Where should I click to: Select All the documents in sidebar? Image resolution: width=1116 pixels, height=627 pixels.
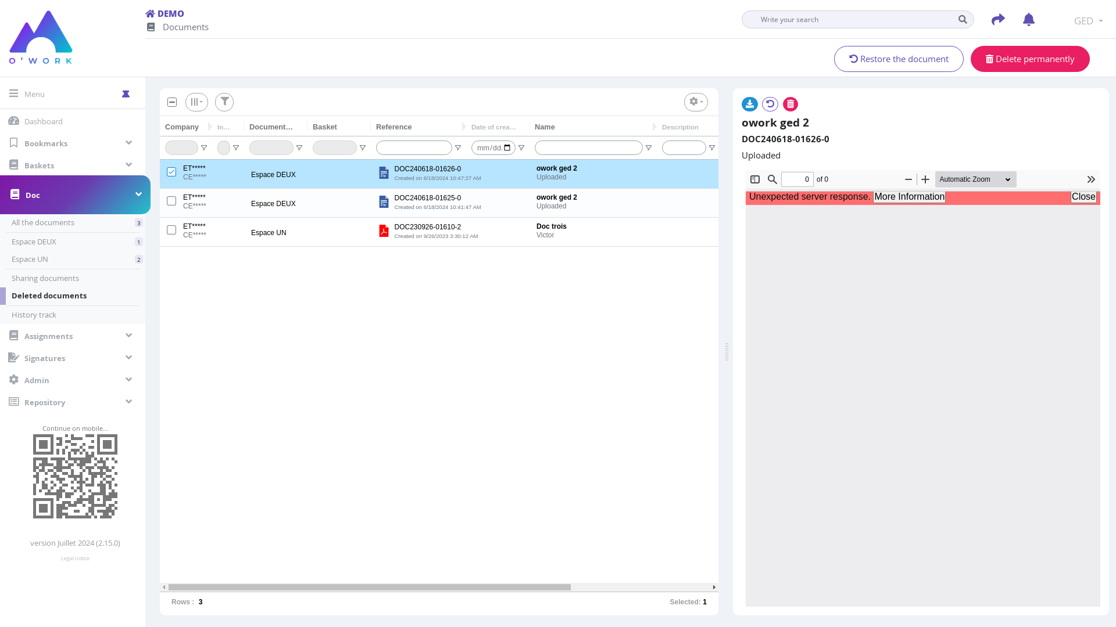click(x=43, y=222)
